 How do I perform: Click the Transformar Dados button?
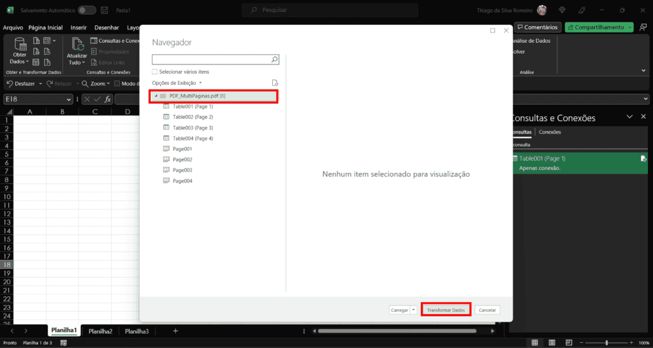click(x=446, y=310)
